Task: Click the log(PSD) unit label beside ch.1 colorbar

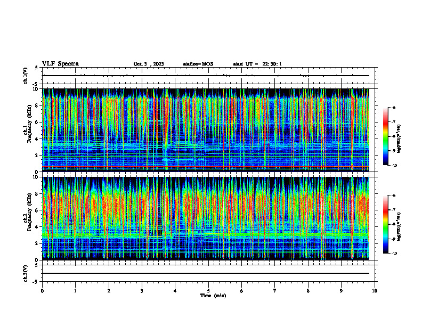Action: point(399,138)
